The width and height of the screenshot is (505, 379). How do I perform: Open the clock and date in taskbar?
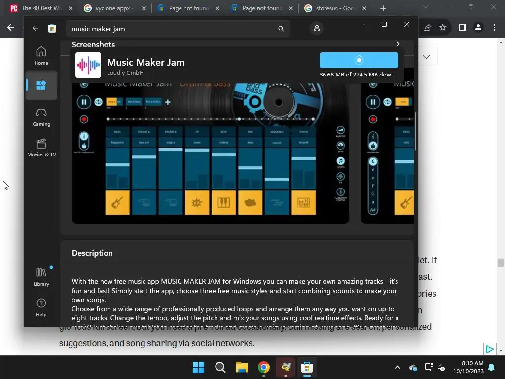point(469,367)
